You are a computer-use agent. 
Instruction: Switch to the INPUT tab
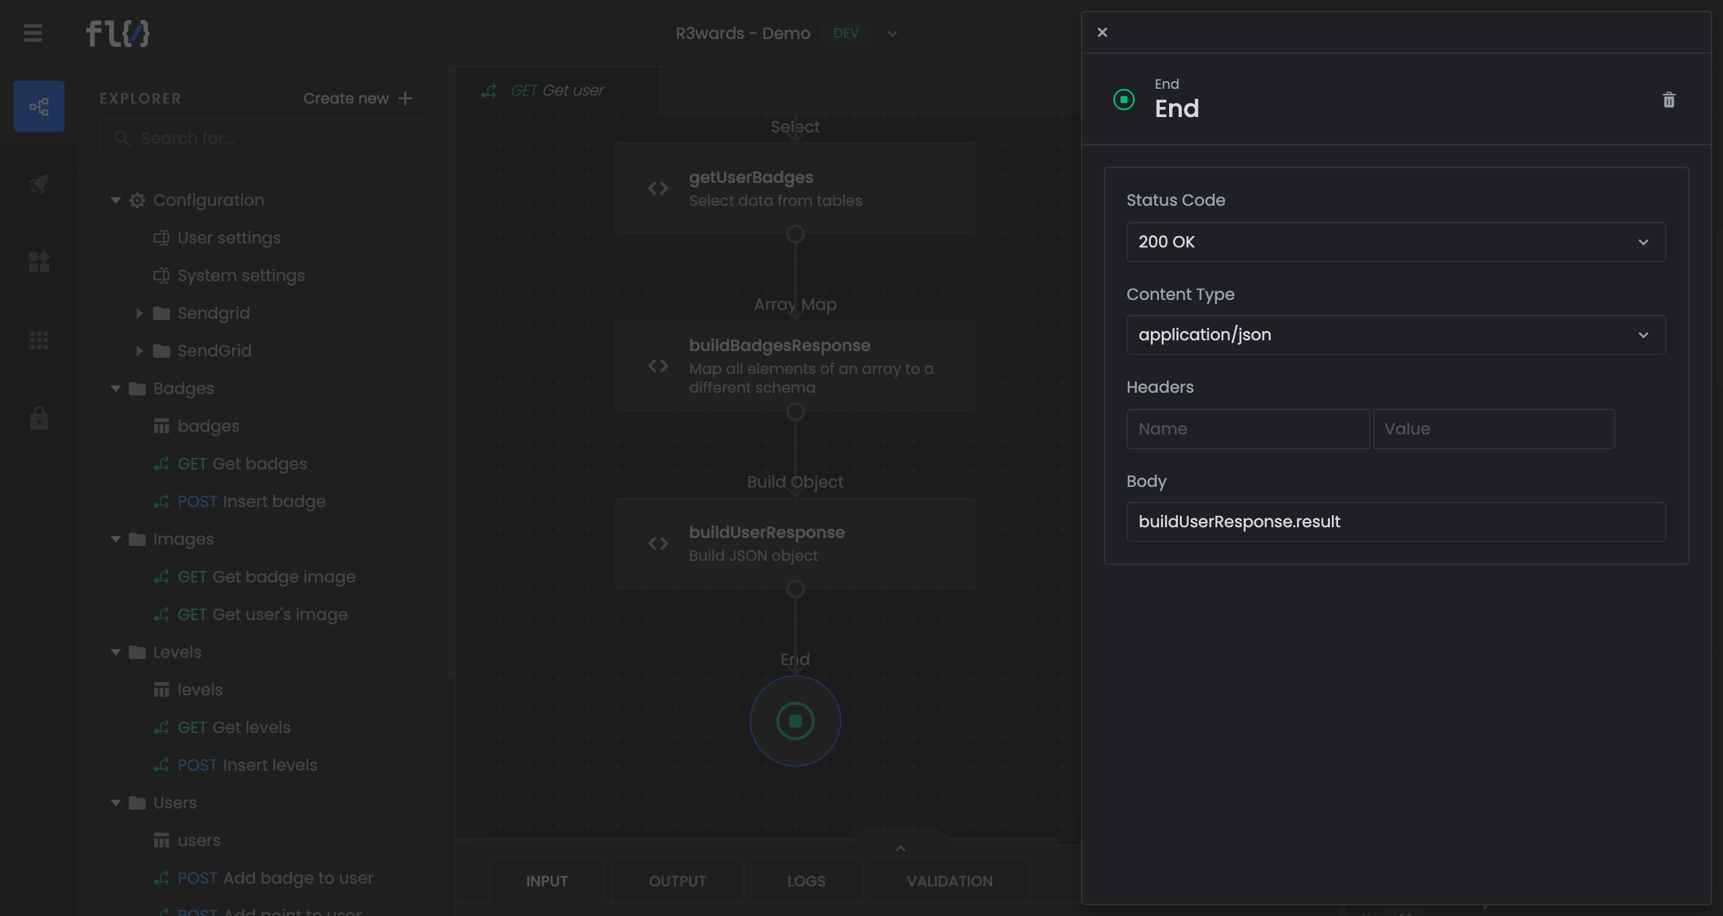(x=547, y=881)
